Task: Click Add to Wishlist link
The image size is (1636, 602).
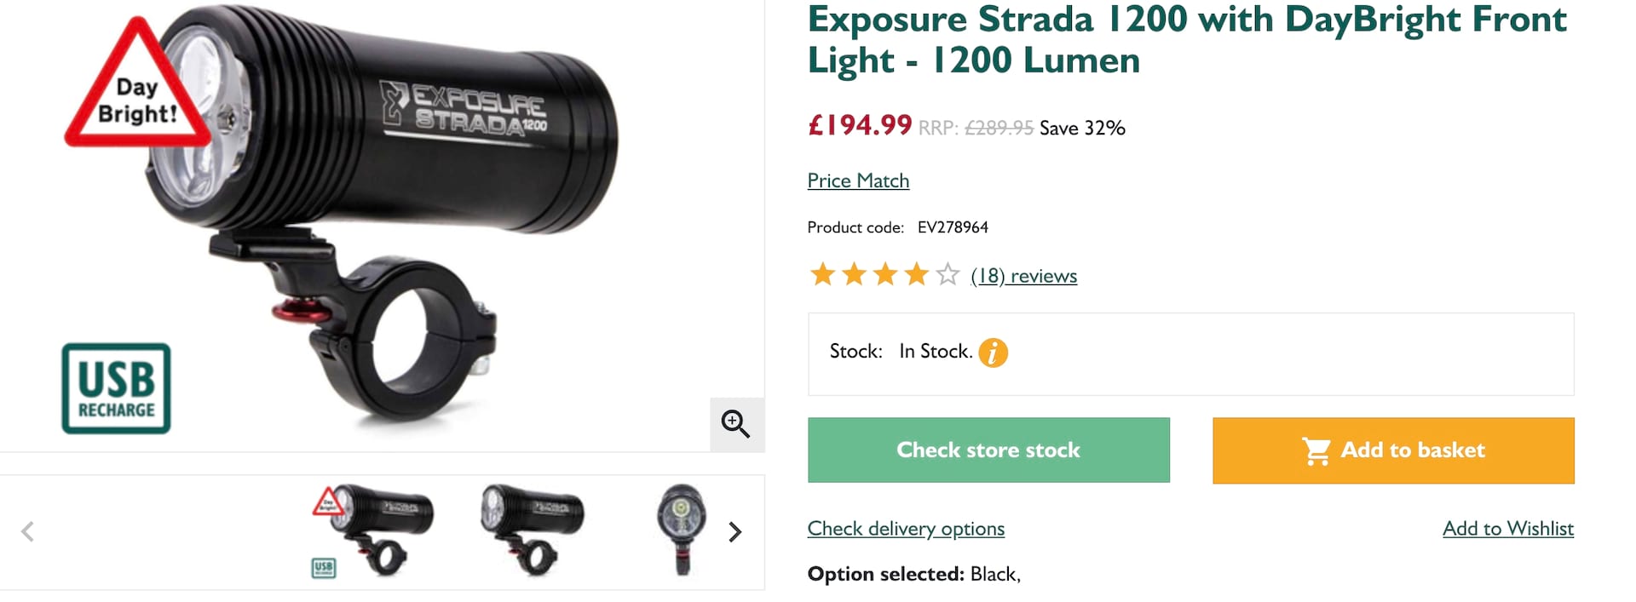Action: tap(1507, 529)
